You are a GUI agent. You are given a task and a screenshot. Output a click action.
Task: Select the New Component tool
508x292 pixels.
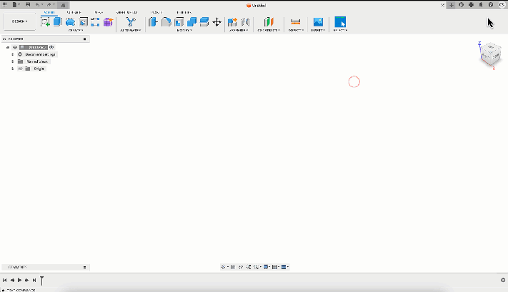(232, 22)
